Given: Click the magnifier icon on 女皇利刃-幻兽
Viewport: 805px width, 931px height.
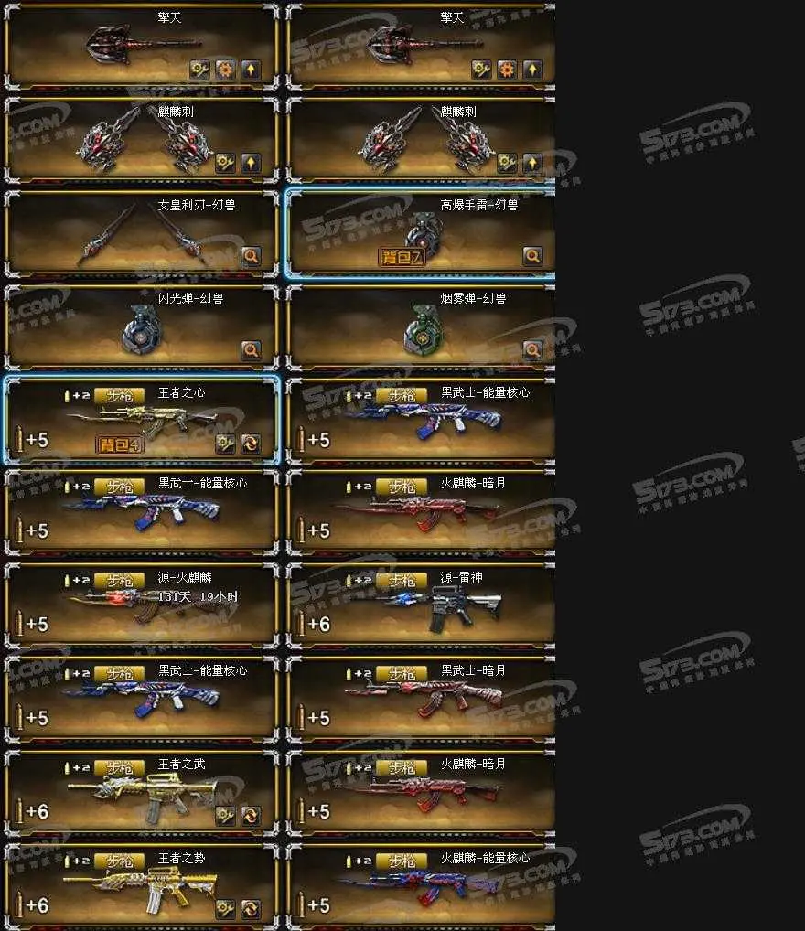Looking at the screenshot, I should [251, 256].
